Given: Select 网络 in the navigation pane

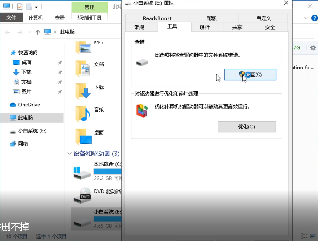Looking at the screenshot, I should click(x=23, y=144).
